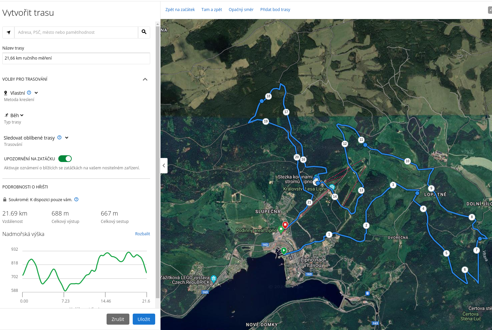The width and height of the screenshot is (492, 330).
Task: Click the Uložit button
Action: click(x=144, y=319)
